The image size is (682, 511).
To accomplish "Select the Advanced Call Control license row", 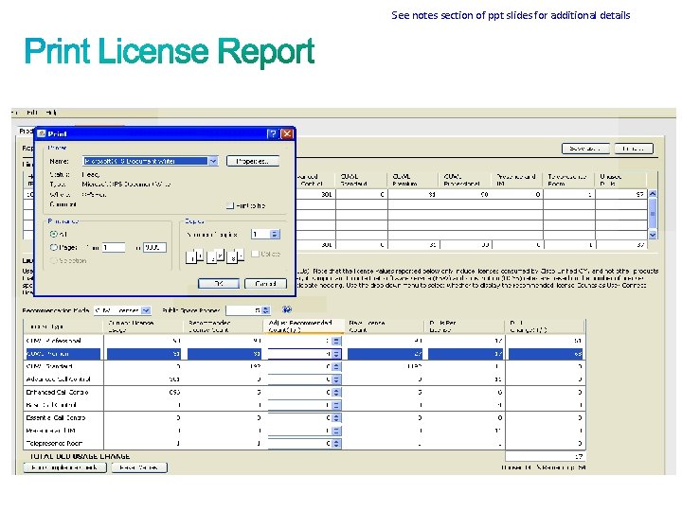I will pos(304,379).
